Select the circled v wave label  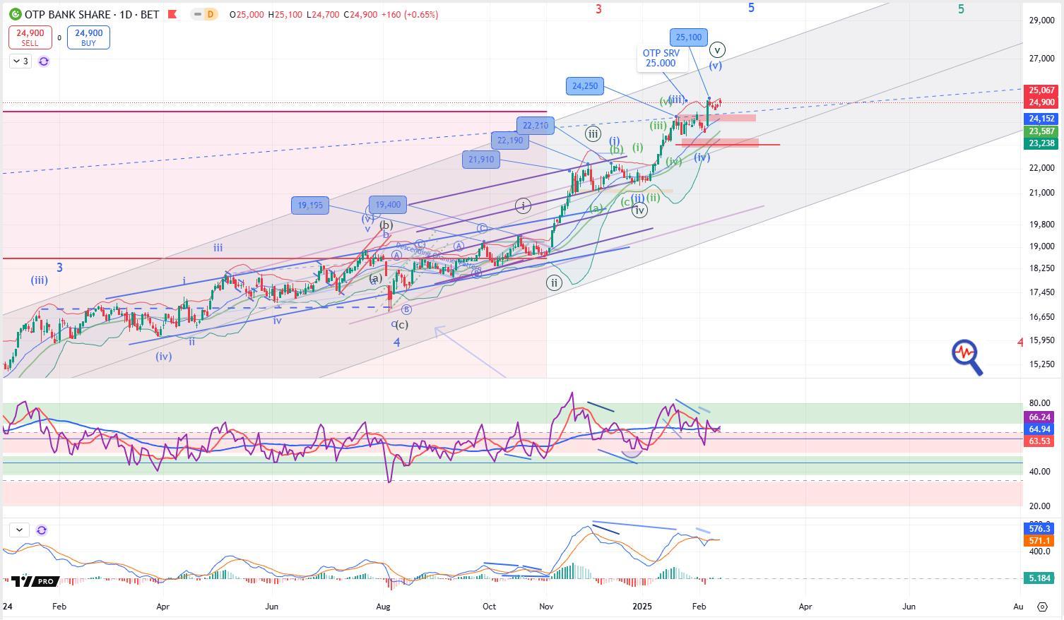click(x=717, y=49)
